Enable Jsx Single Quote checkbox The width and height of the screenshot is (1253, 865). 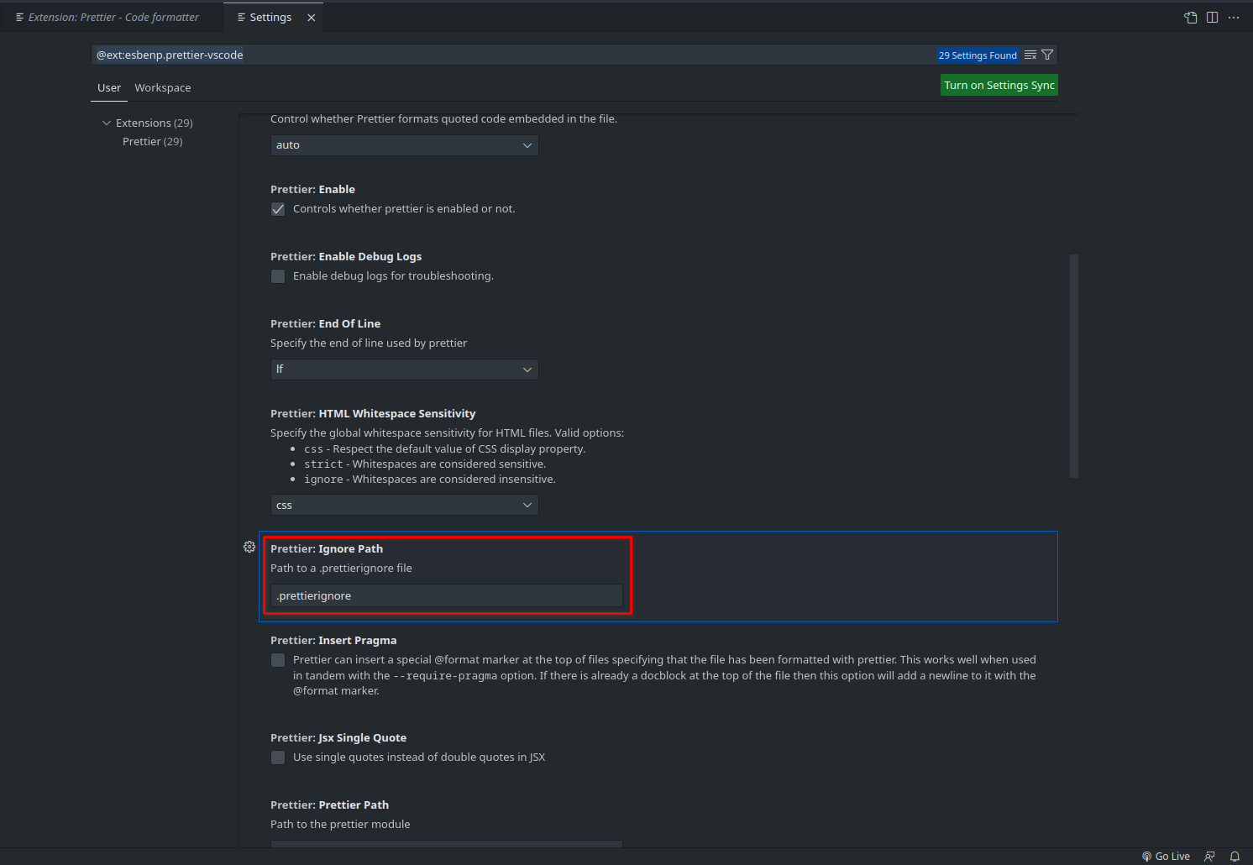(278, 758)
